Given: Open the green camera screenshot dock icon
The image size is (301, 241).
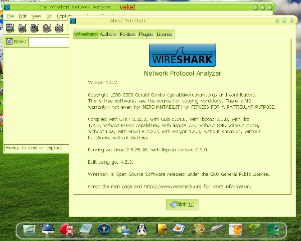Looking at the screenshot, I should [273, 229].
